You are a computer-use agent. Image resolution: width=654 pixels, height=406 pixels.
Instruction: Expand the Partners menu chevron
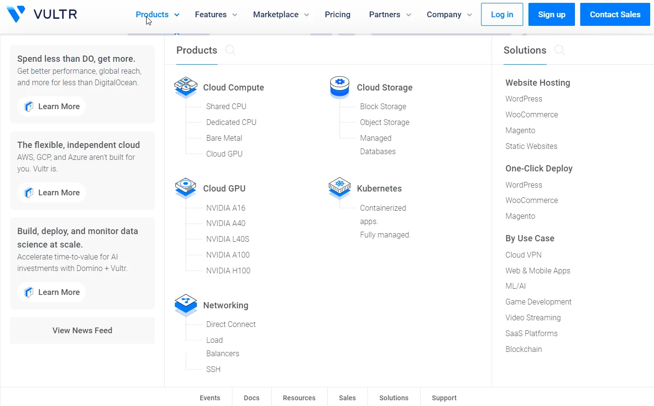tap(409, 15)
